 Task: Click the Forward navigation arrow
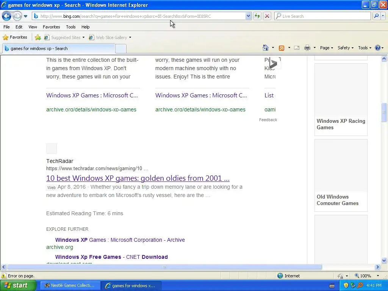pyautogui.click(x=17, y=16)
